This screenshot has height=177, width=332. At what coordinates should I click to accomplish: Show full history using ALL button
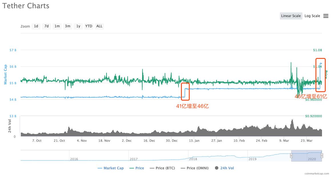[99, 26]
